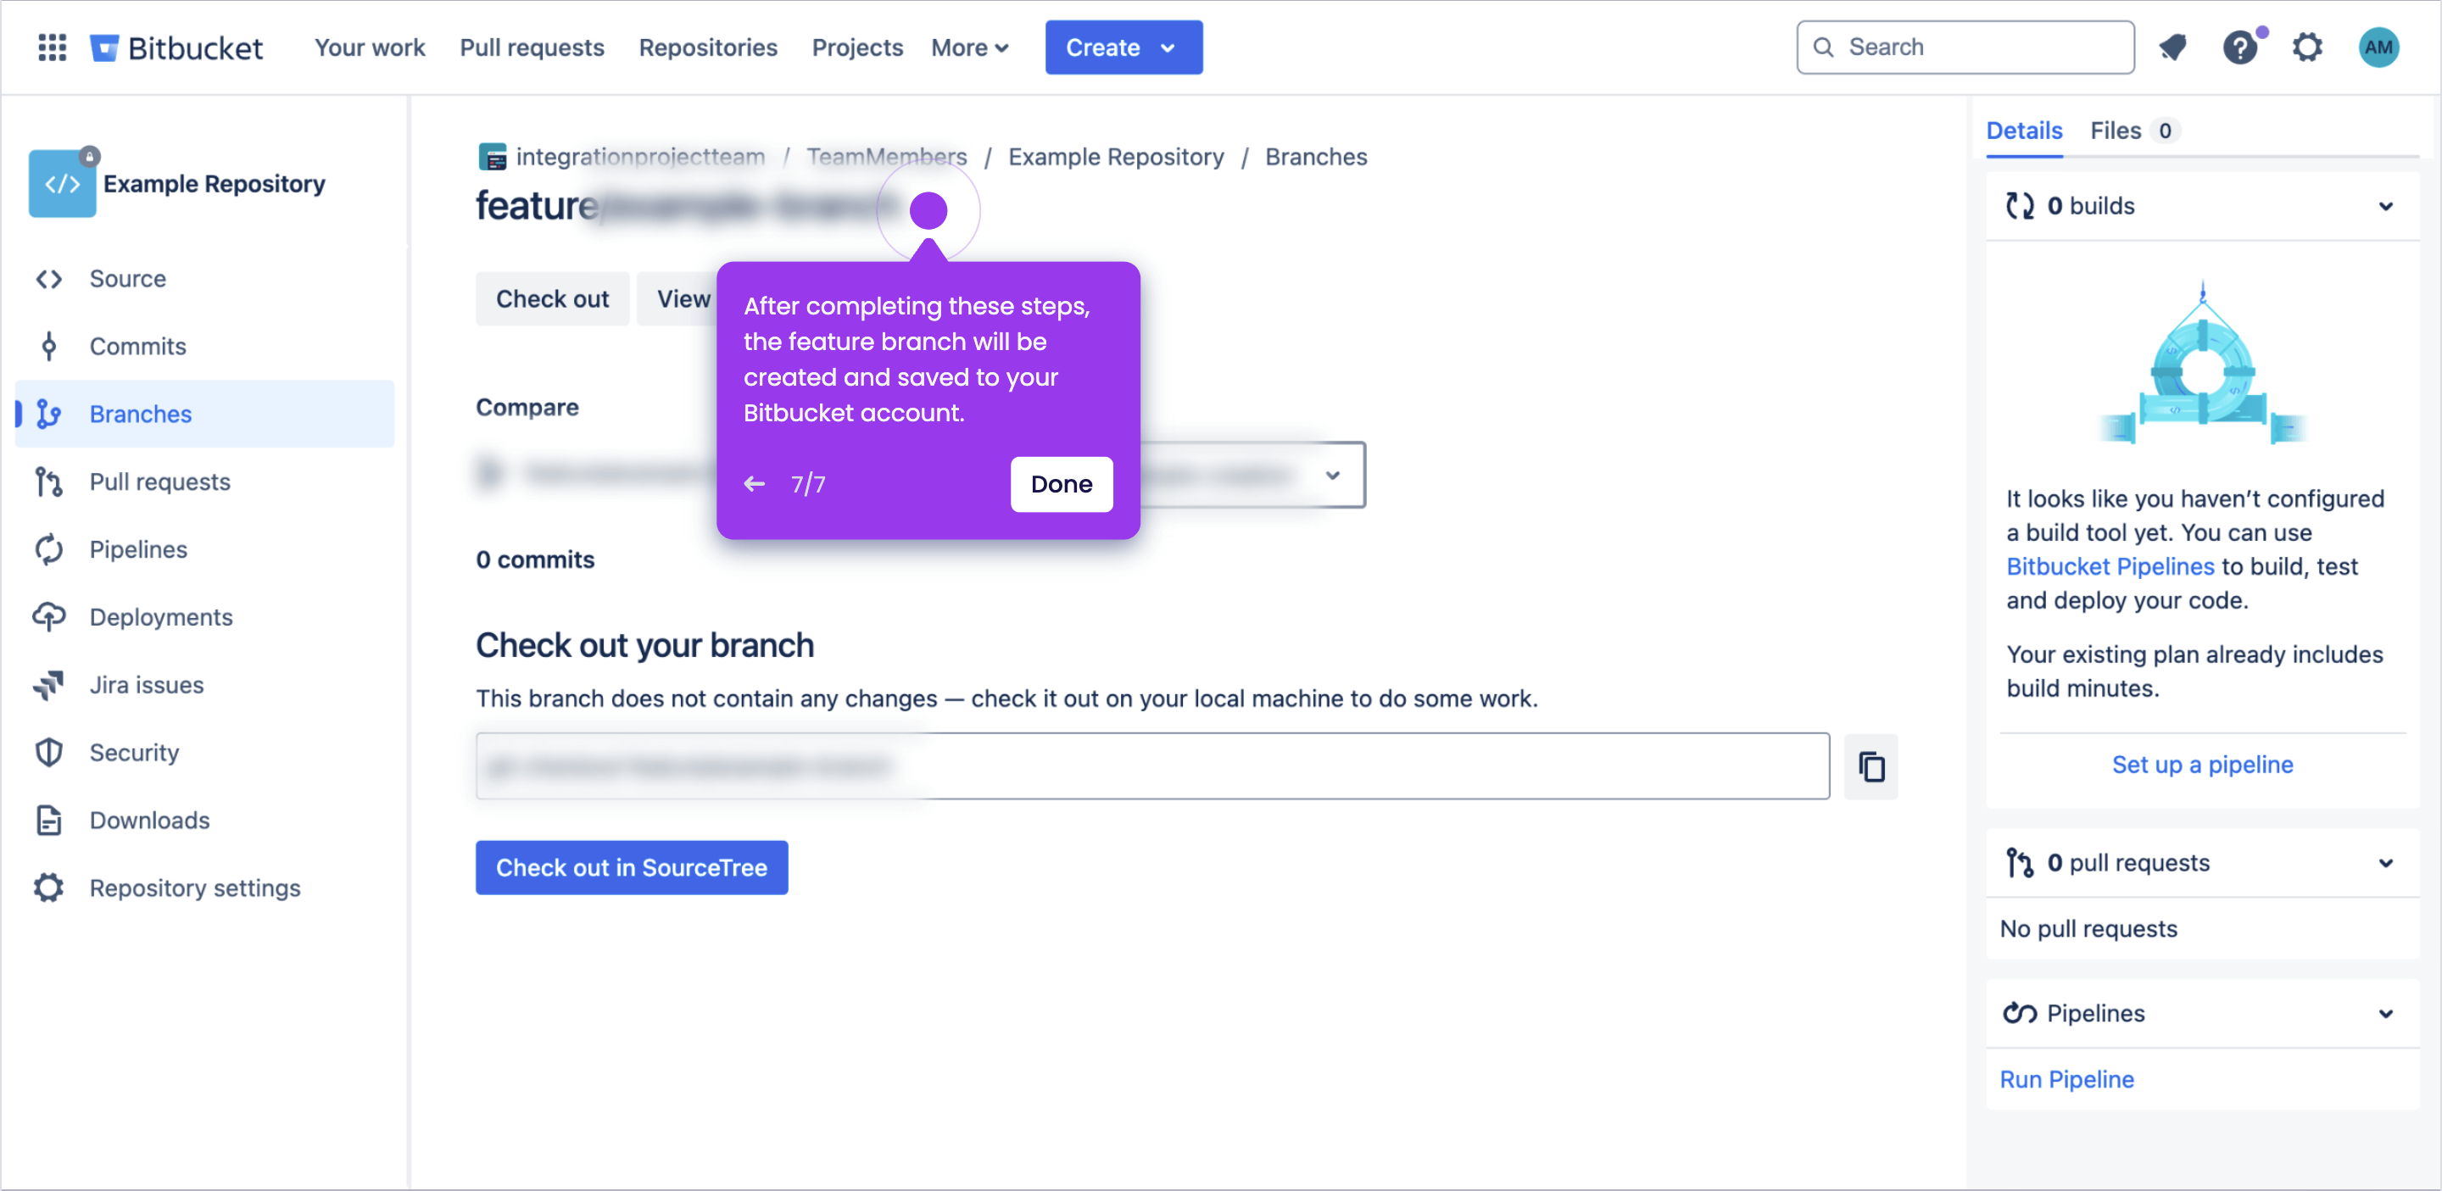Viewport: 2442px width, 1191px height.
Task: Collapse the Pipelines section chevron
Action: coord(2385,1013)
